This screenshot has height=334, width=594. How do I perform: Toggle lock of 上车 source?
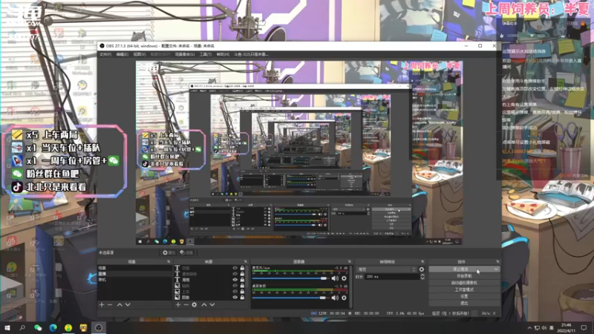(x=243, y=292)
